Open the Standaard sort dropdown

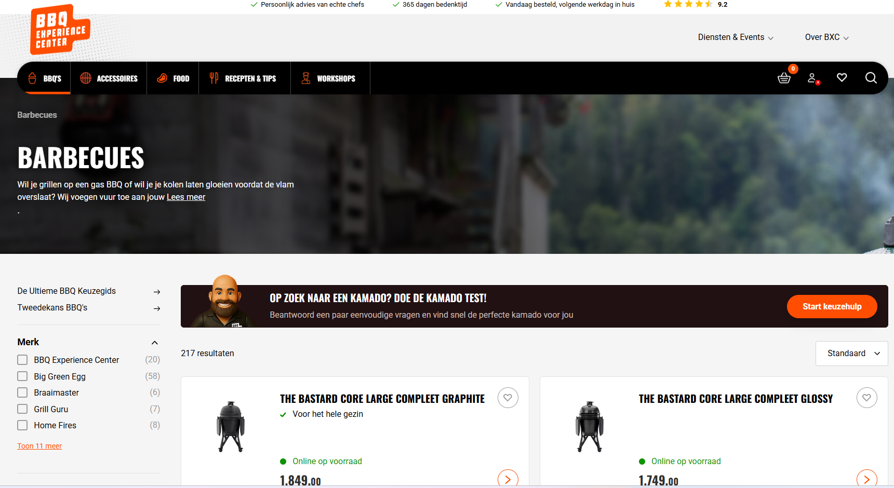click(x=851, y=354)
